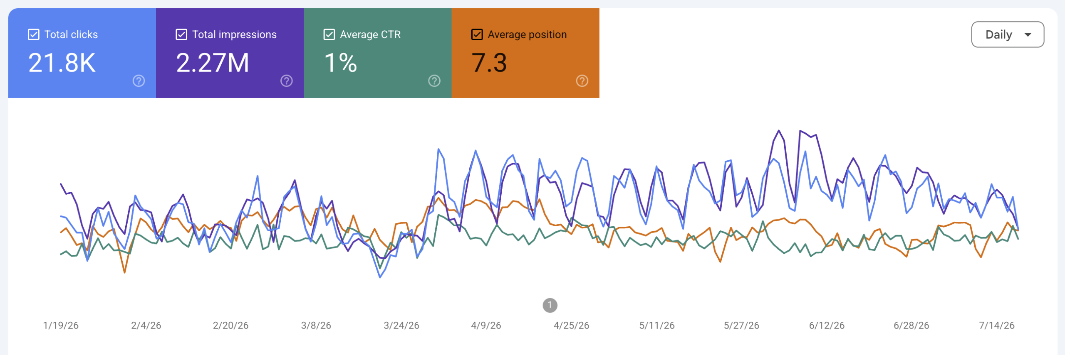1065x355 pixels.
Task: Click the 4/9/26 date label on axis
Action: point(486,326)
